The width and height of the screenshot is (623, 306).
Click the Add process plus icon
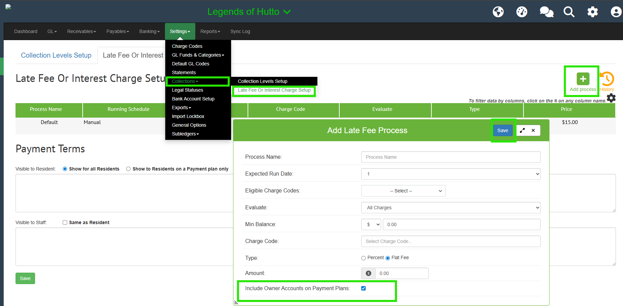583,79
